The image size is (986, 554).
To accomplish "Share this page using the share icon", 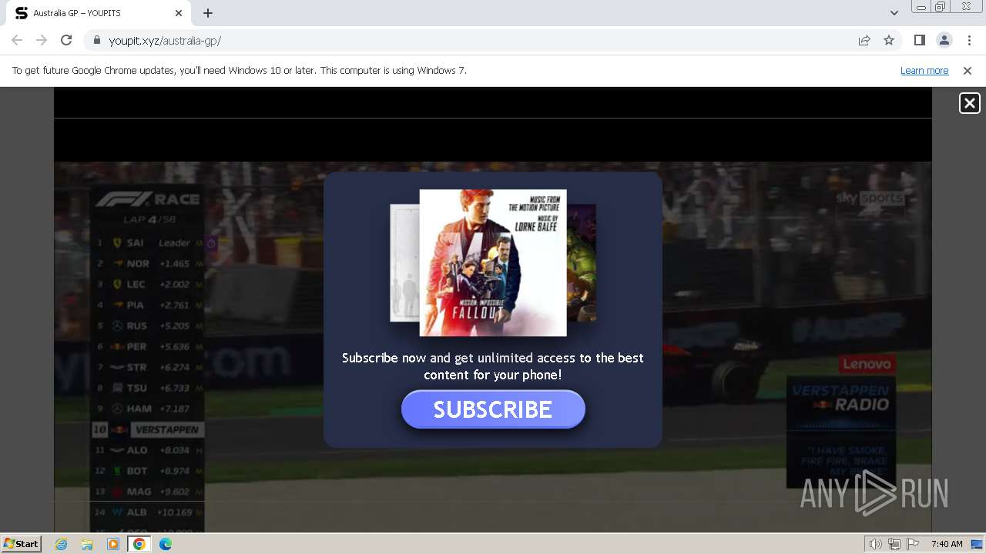I will pos(864,41).
